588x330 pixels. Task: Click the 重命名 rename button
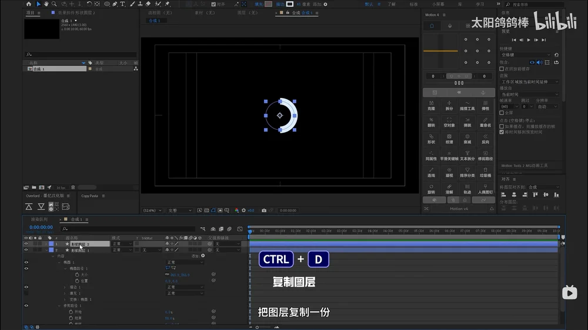click(x=485, y=123)
